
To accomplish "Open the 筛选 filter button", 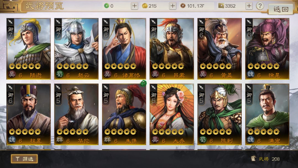I will [x=24, y=159].
